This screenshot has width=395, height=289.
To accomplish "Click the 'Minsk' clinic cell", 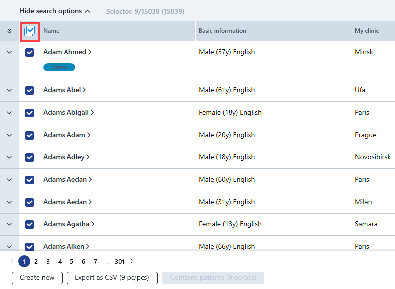I will pos(364,52).
